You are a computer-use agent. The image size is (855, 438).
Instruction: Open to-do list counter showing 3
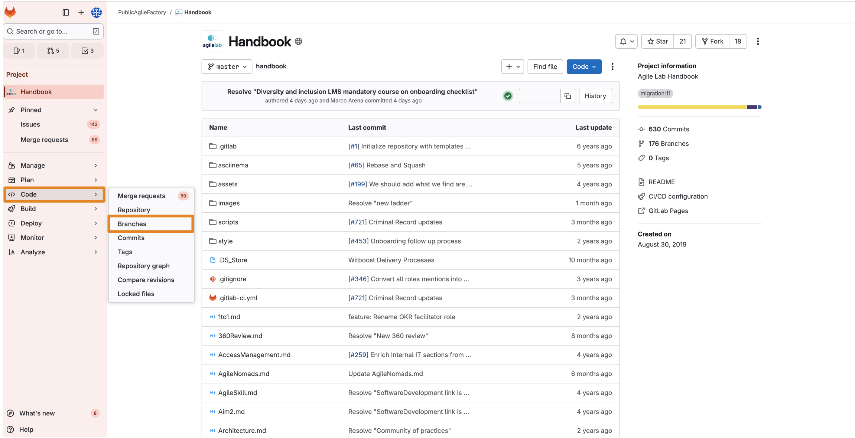(88, 51)
